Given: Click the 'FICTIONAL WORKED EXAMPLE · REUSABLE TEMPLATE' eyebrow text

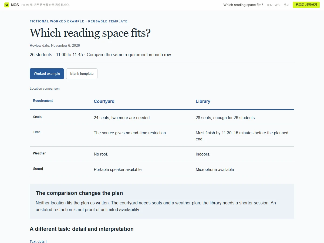Looking at the screenshot, I should 79,21.
